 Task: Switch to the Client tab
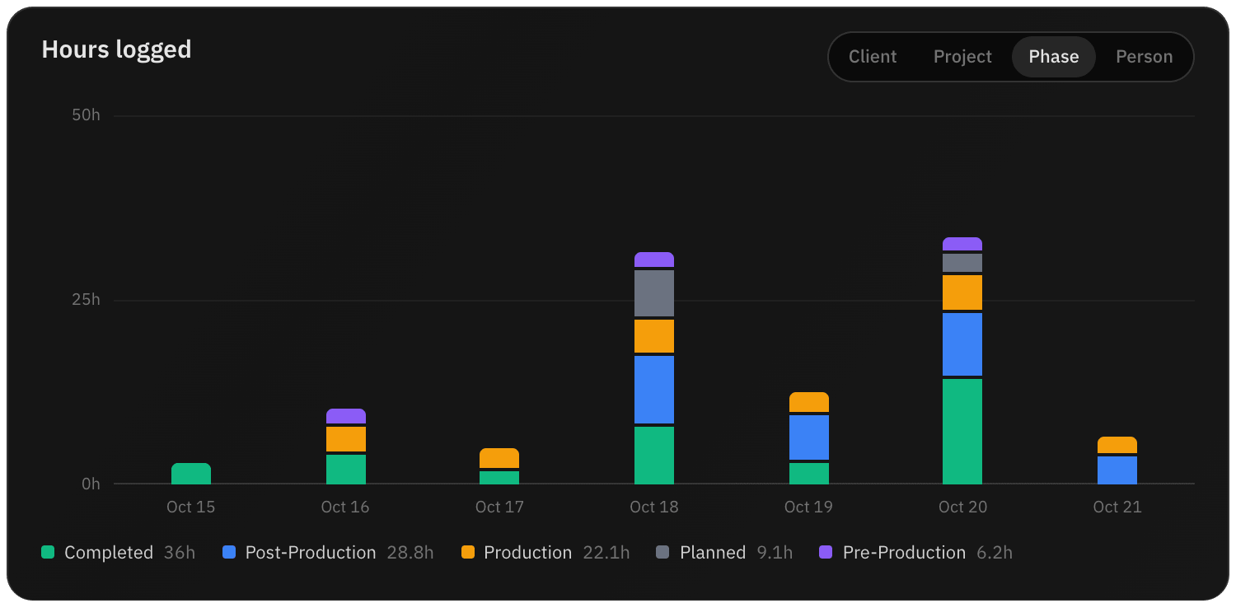coord(873,57)
